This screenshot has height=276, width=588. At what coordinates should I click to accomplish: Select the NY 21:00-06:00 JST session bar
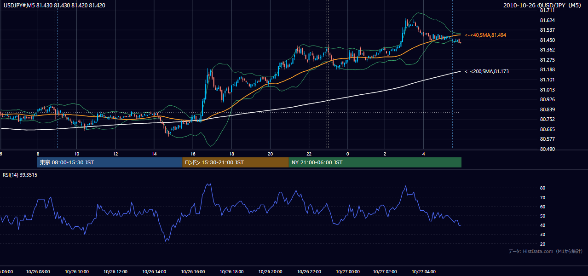pos(375,162)
